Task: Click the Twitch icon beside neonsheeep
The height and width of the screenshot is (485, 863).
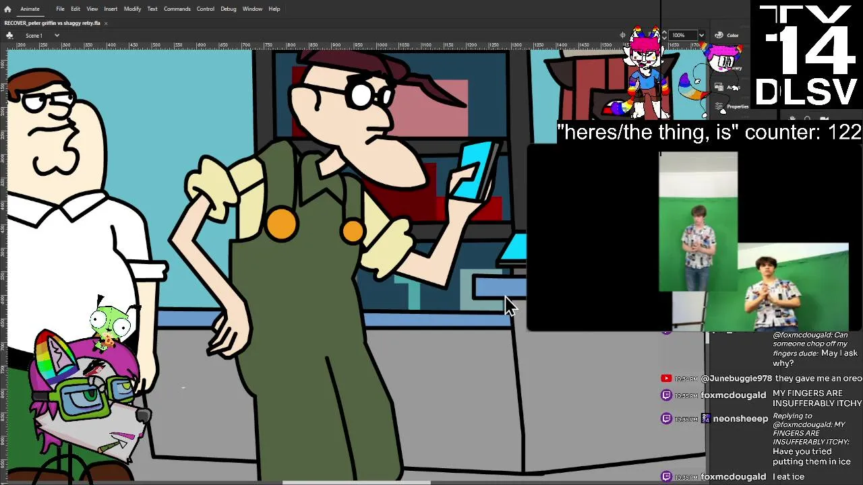Action: click(x=666, y=418)
